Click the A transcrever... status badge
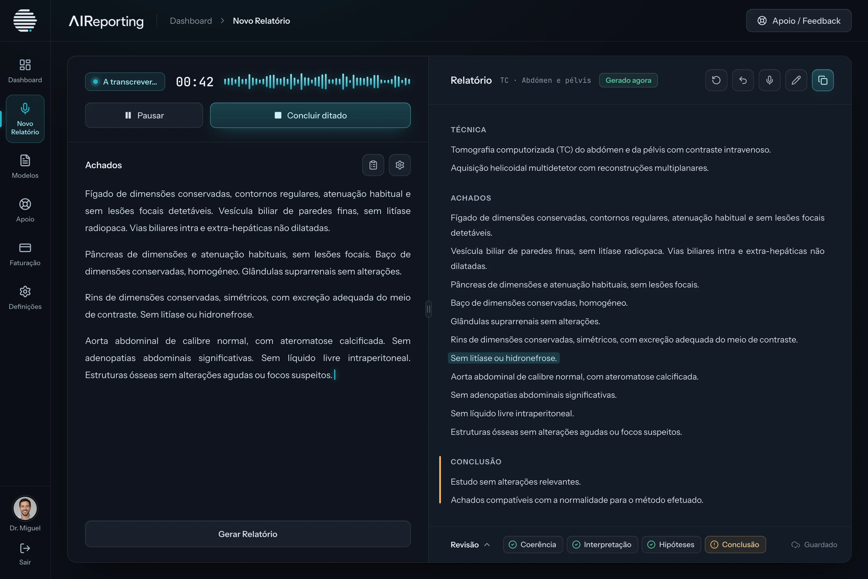The image size is (868, 579). (x=125, y=82)
